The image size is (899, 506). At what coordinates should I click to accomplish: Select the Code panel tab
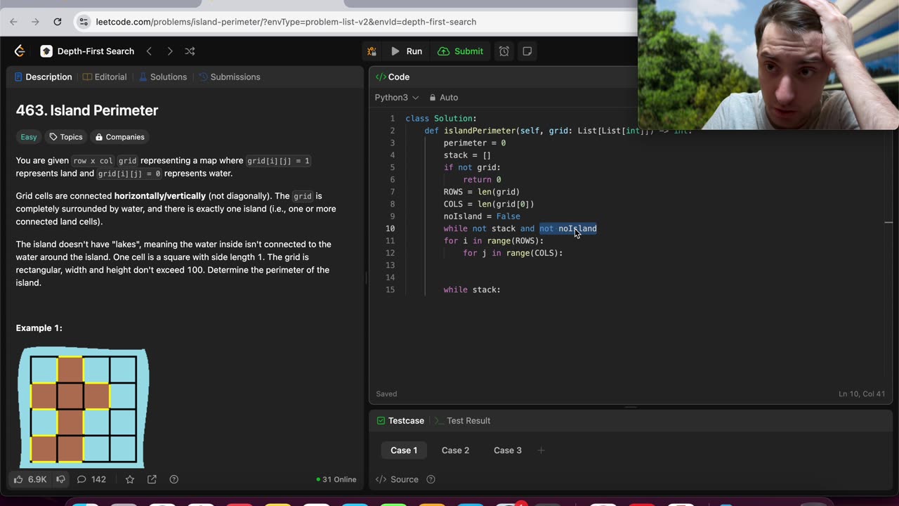tap(393, 77)
